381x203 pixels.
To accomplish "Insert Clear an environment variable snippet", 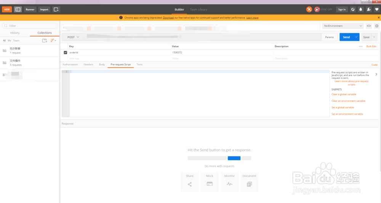I will pos(349,101).
